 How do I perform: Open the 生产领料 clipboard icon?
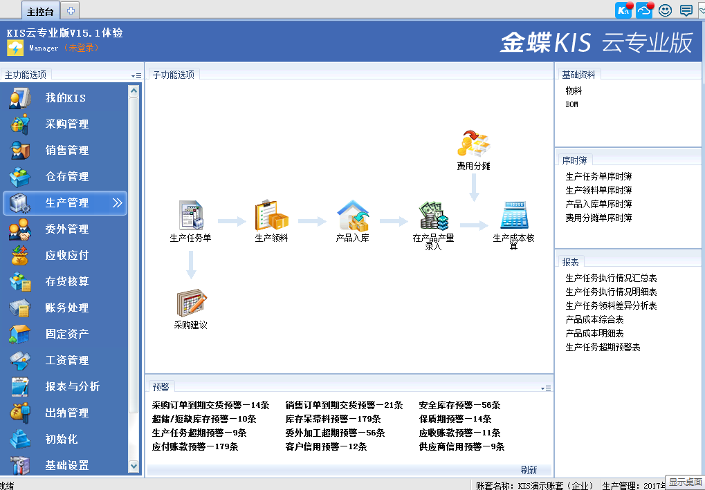pyautogui.click(x=271, y=215)
